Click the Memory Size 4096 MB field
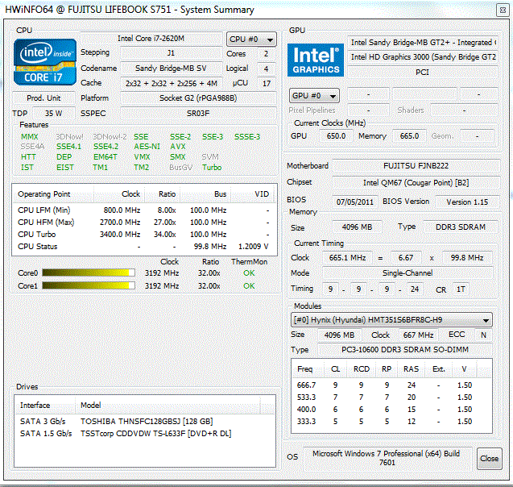The width and height of the screenshot is (513, 487). (357, 227)
